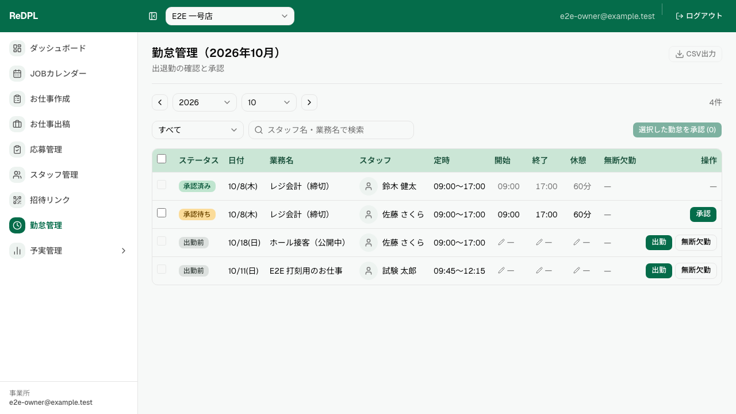Go to previous month arrow
Screen dimensions: 736x414
(x=160, y=102)
